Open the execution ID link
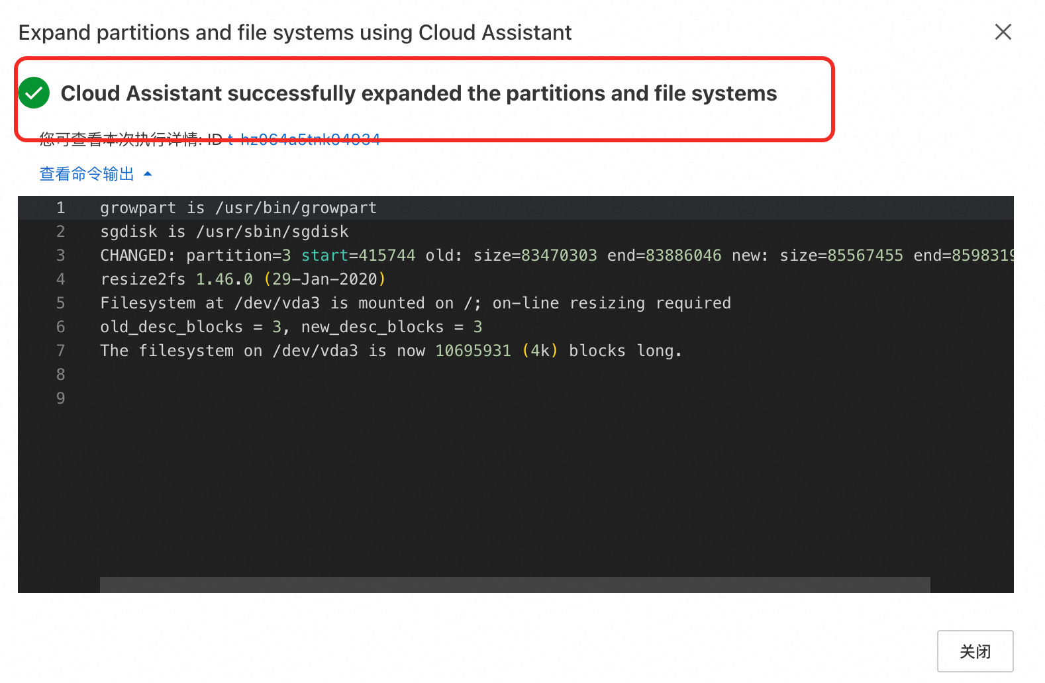Viewport: 1045px width, 683px height. click(x=303, y=140)
